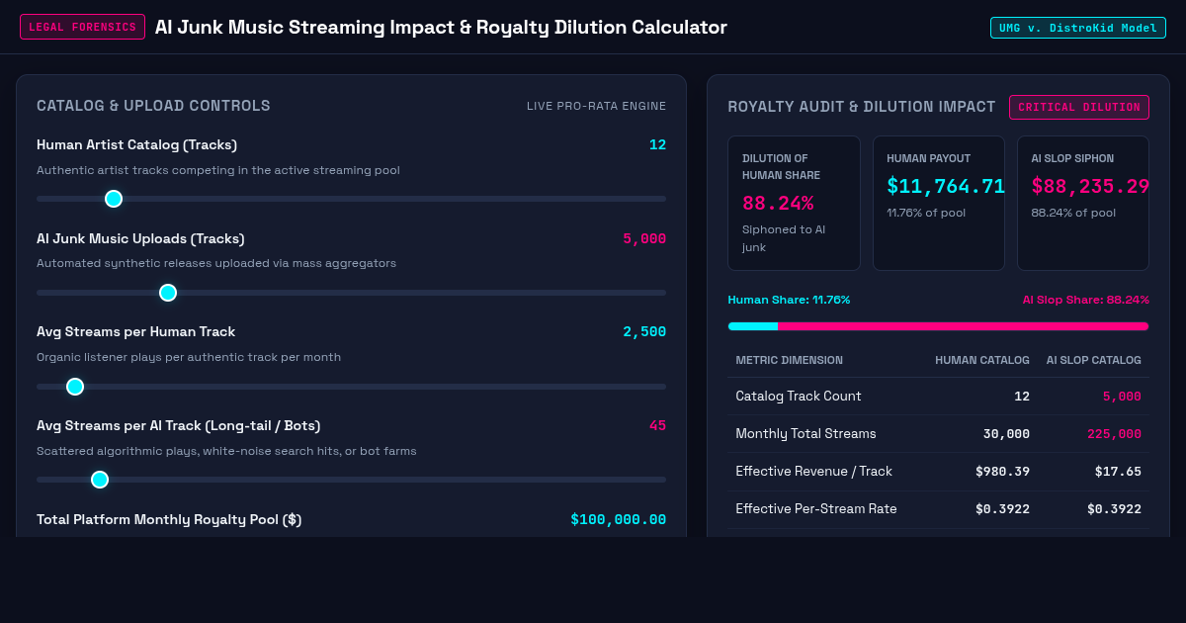Click the Scattered algorithmic plays description text
Image resolution: width=1186 pixels, height=623 pixels.
(x=226, y=451)
